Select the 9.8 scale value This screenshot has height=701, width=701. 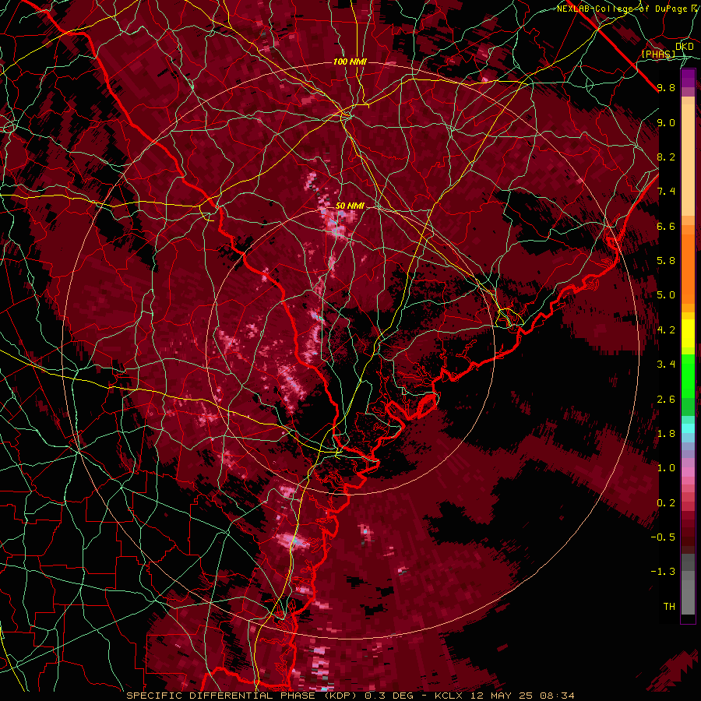pos(666,87)
